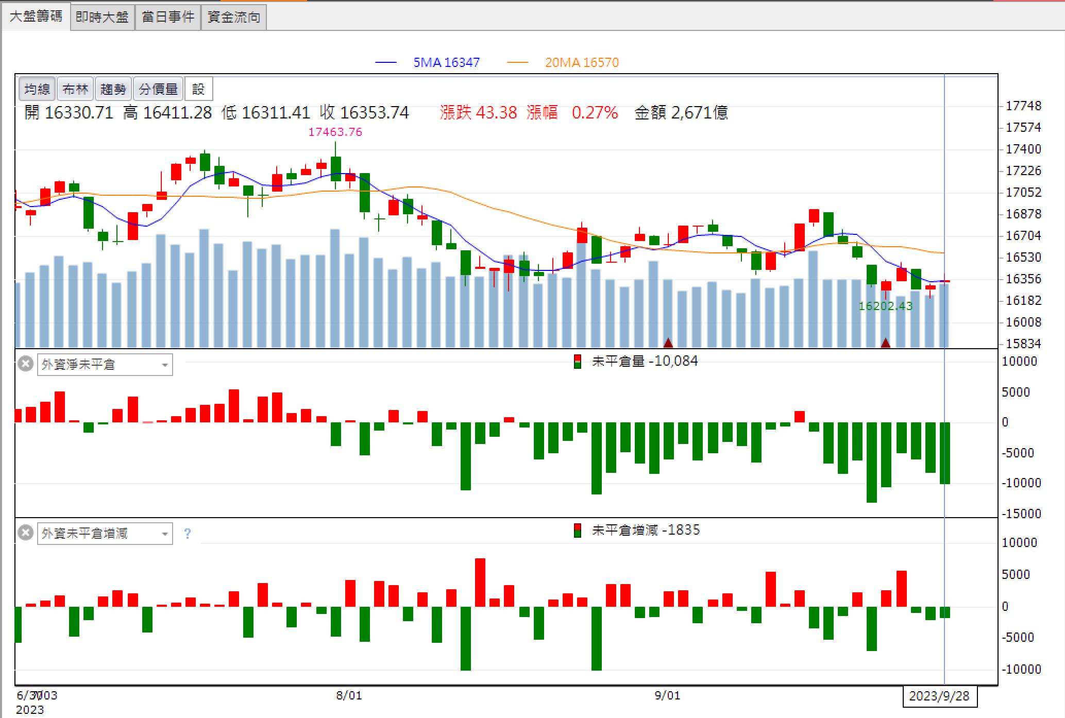Click the 分價量 button
The width and height of the screenshot is (1065, 718).
tap(158, 90)
